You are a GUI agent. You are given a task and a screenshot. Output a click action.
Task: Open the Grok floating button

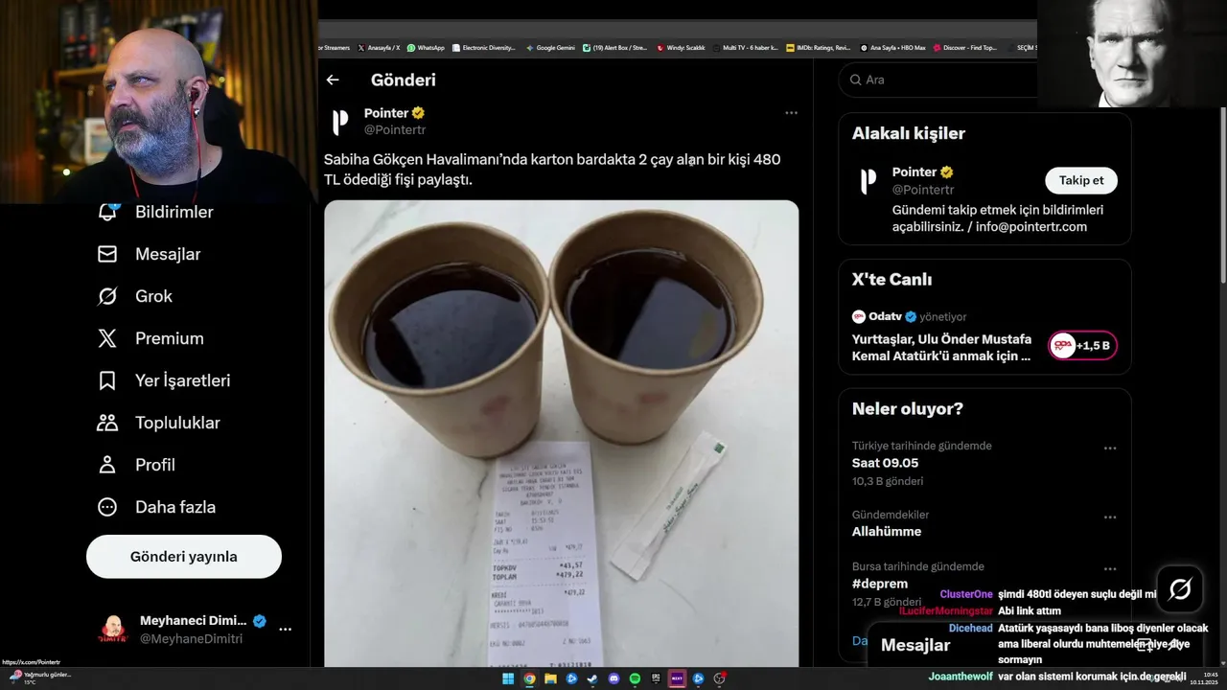[x=1180, y=588]
